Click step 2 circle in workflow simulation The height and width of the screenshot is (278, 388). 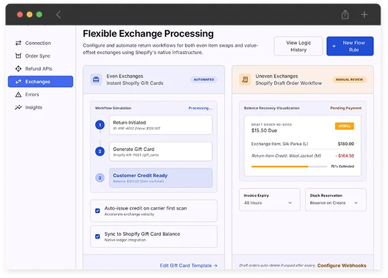tap(100, 152)
